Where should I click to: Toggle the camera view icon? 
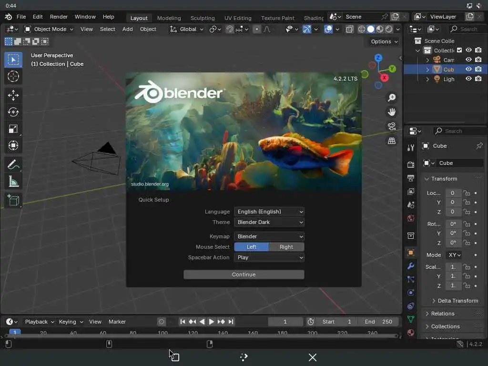pyautogui.click(x=392, y=126)
